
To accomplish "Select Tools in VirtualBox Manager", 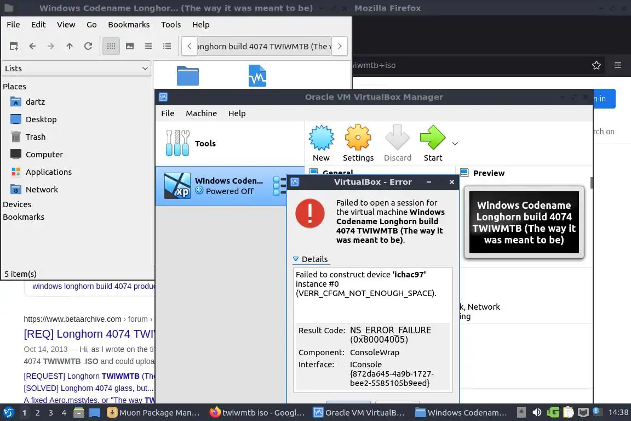I will coord(230,144).
